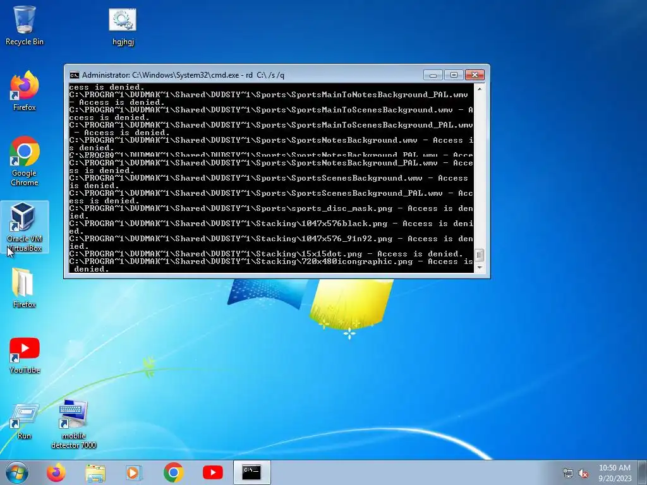The height and width of the screenshot is (485, 647).
Task: Click the 15x15dot.png output line
Action: tap(266, 254)
